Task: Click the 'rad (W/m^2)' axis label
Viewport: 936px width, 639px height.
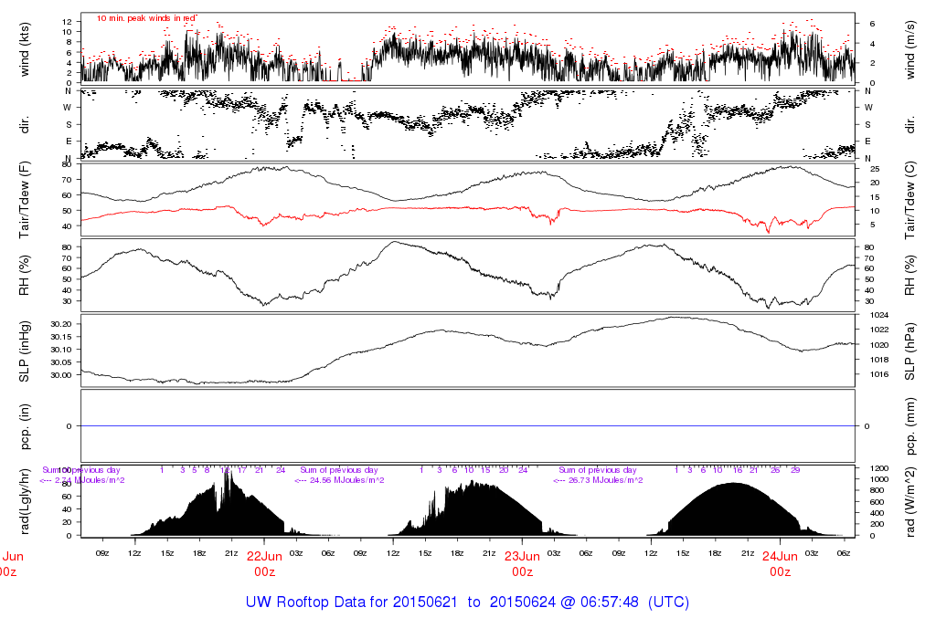Action: [909, 501]
